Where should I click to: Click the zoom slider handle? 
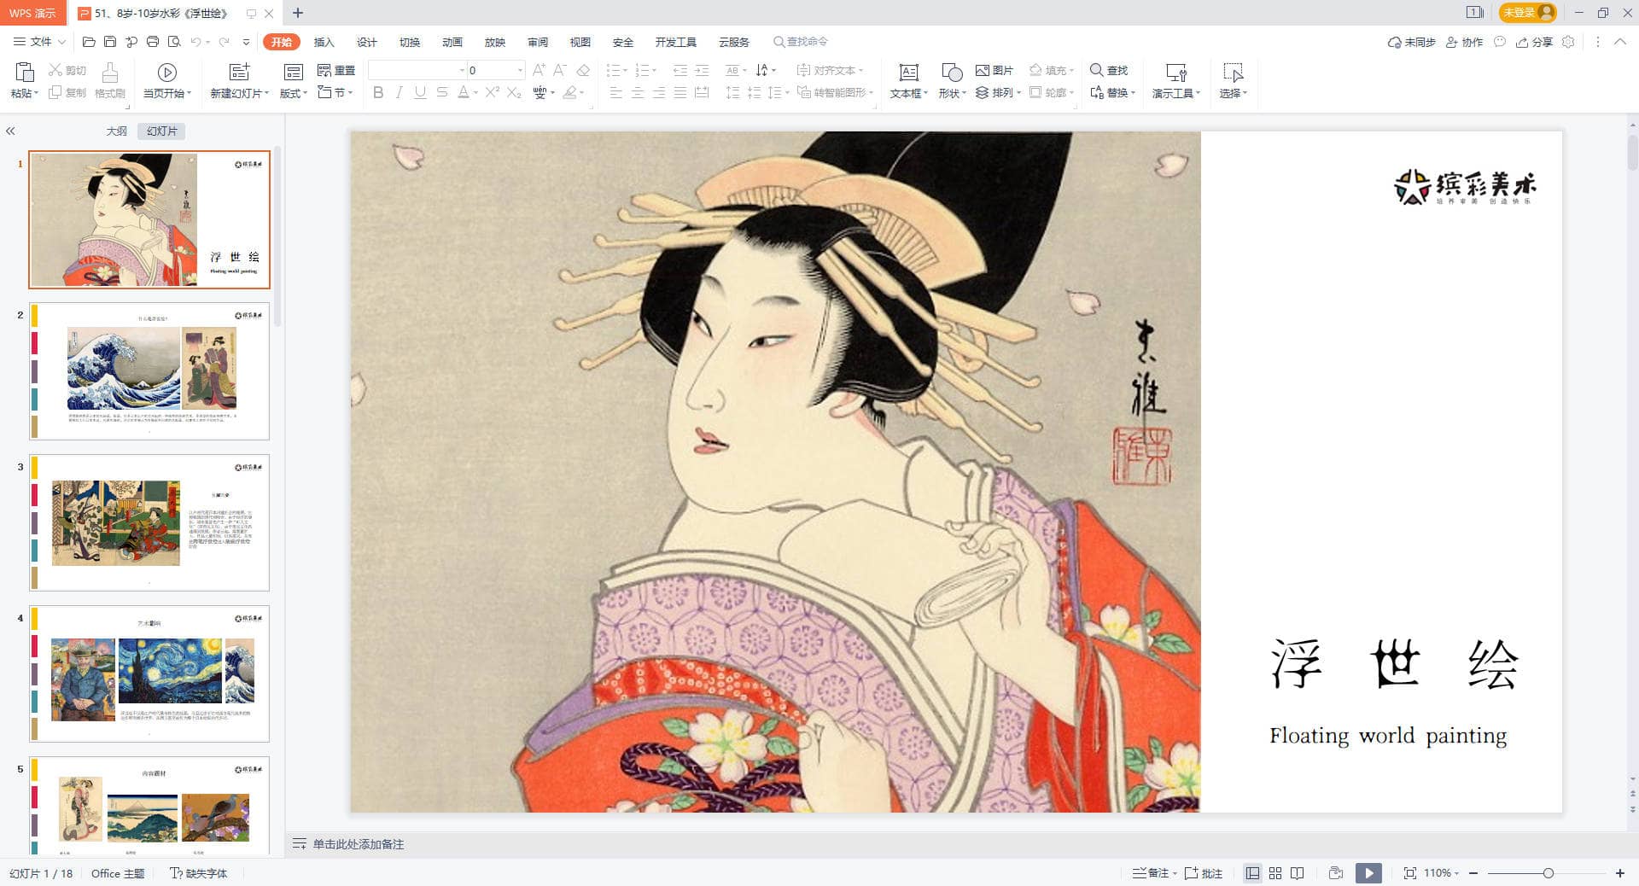click(1548, 873)
